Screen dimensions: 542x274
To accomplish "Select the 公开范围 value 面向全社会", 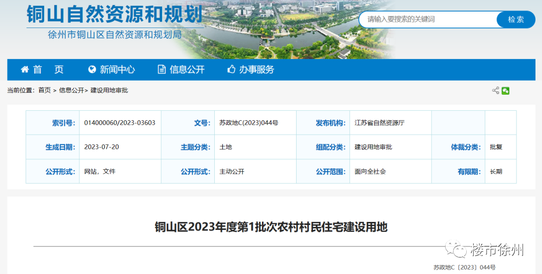I will point(370,171).
